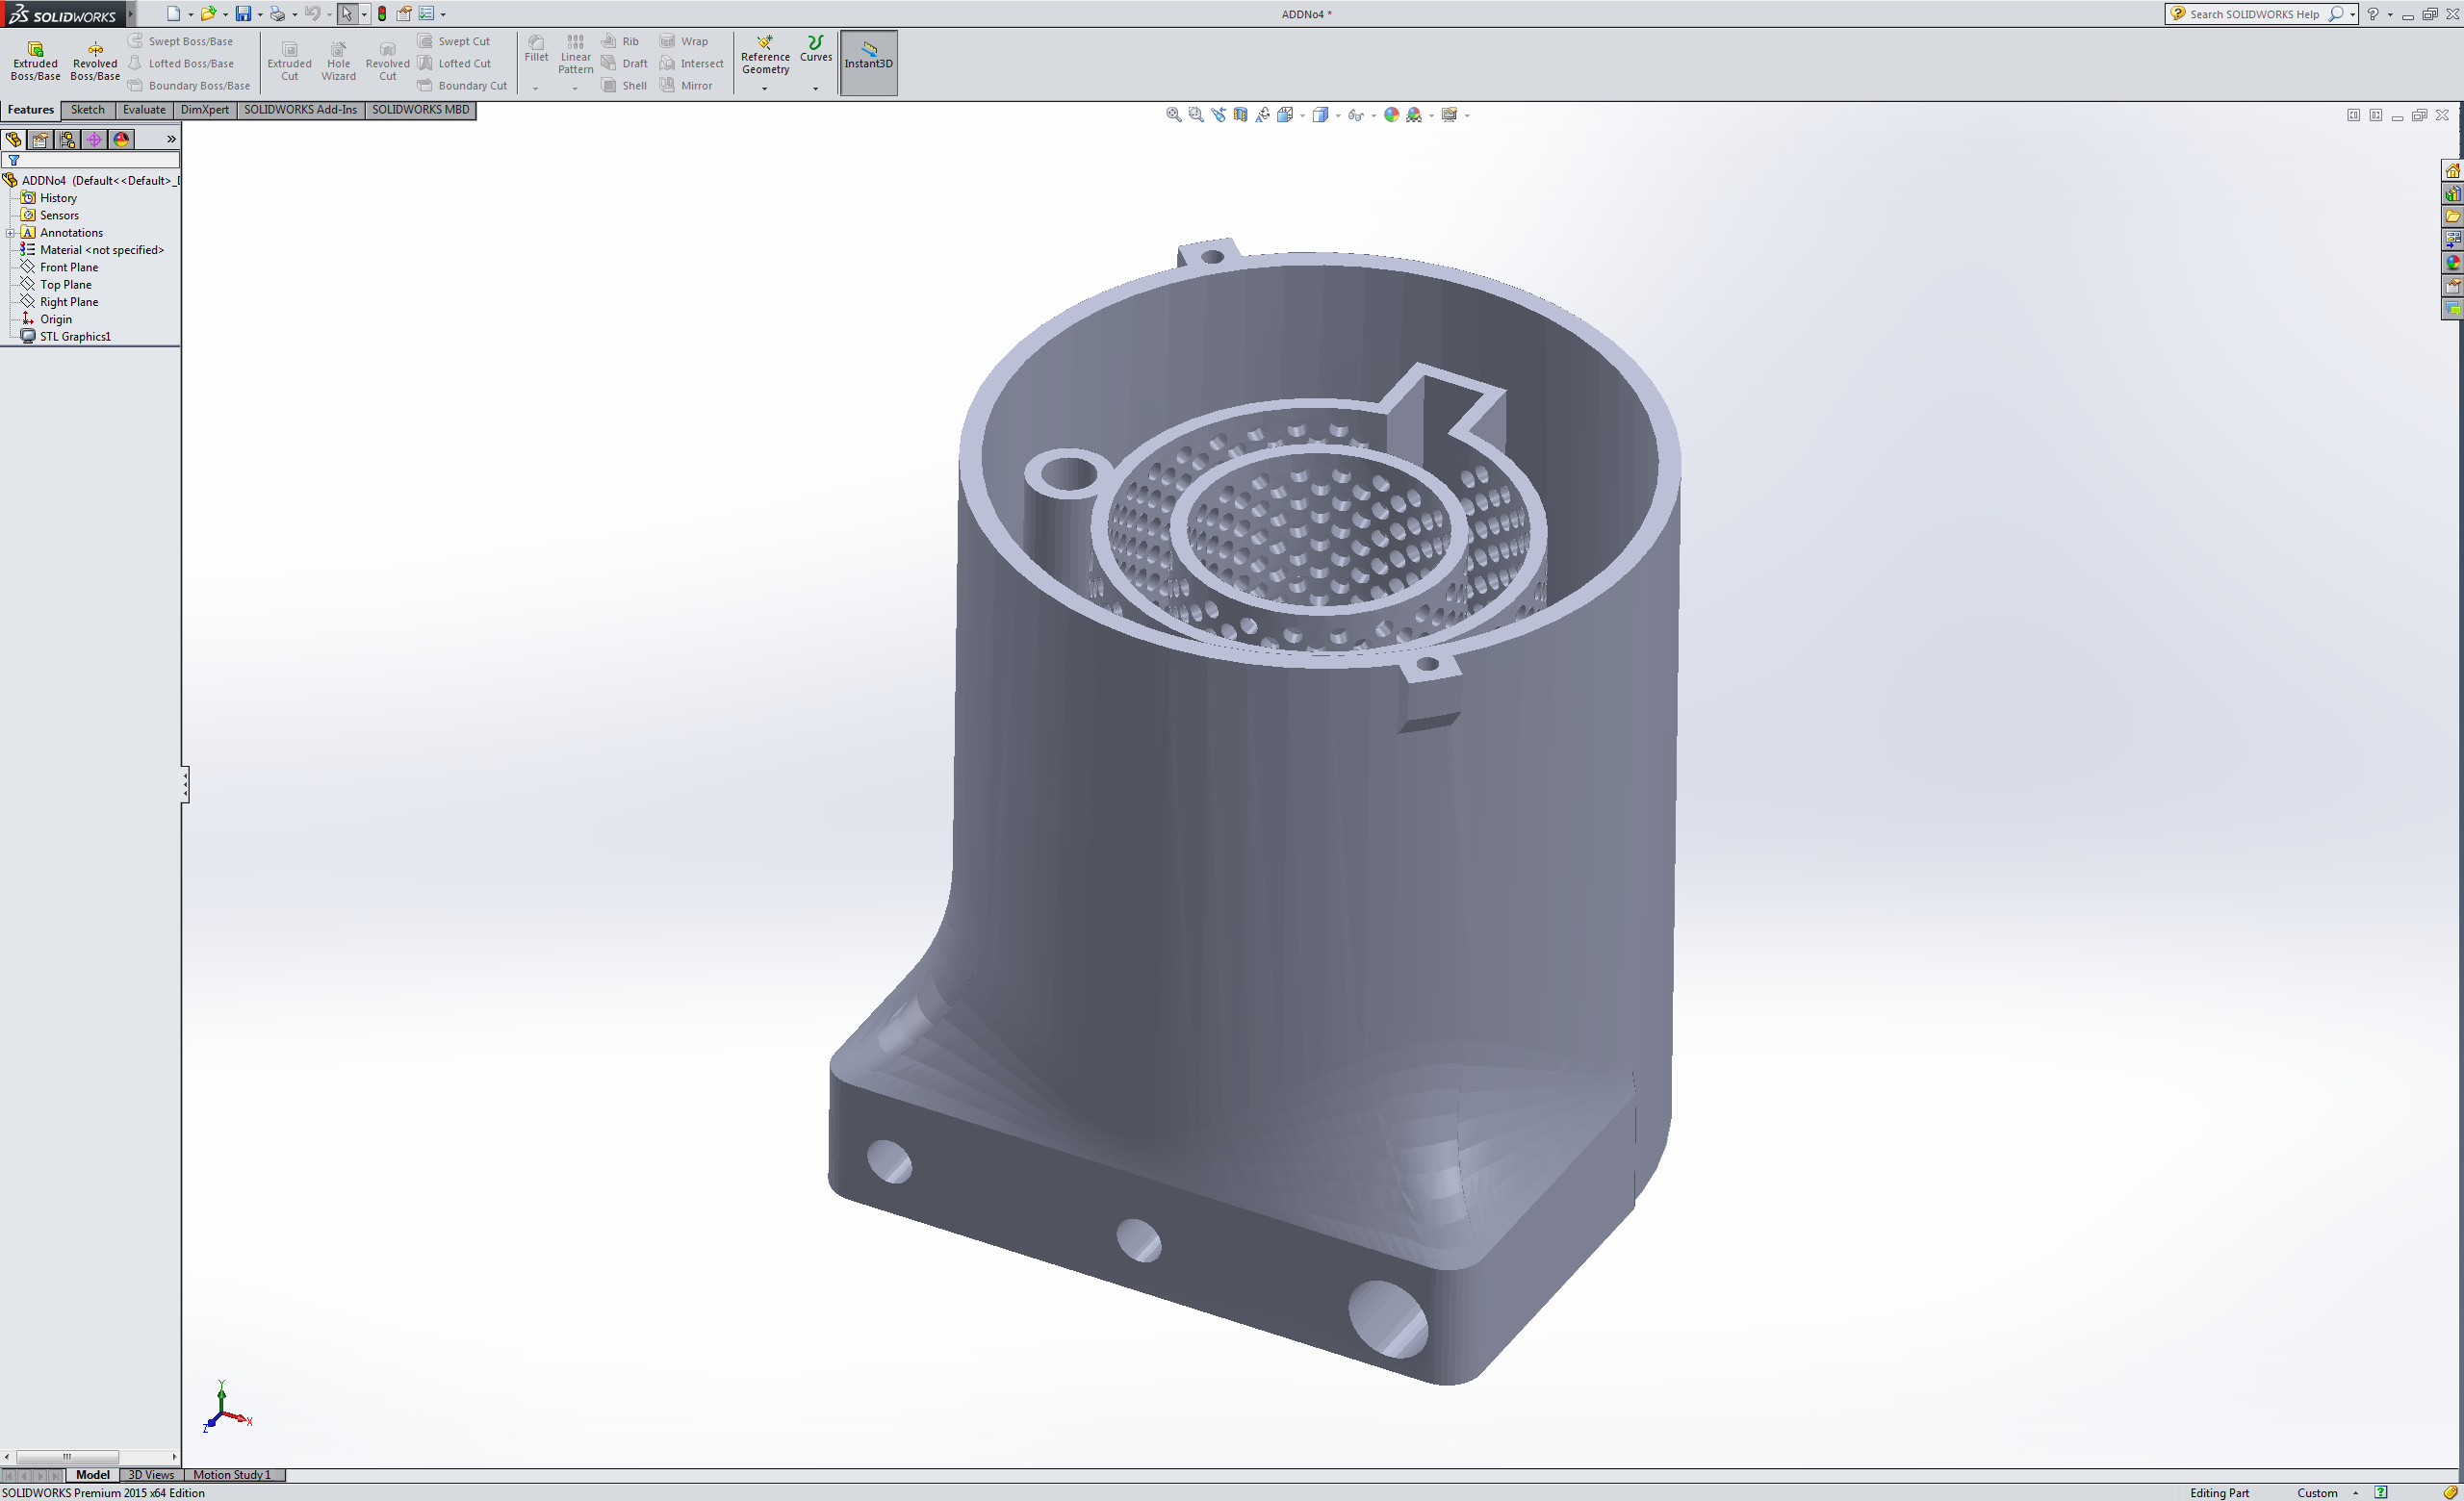Toggle the Instant3D button

click(x=868, y=63)
